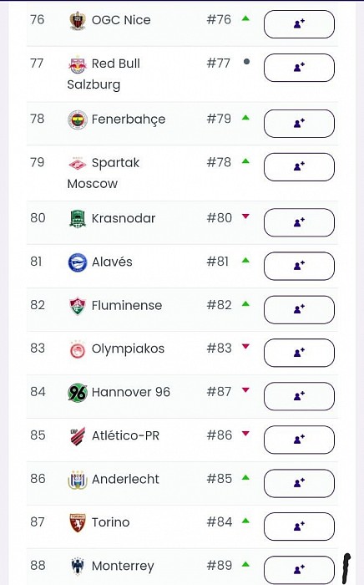Image resolution: width=364 pixels, height=585 pixels.
Task: Select the Fenerbahçe club badge
Action: [78, 120]
